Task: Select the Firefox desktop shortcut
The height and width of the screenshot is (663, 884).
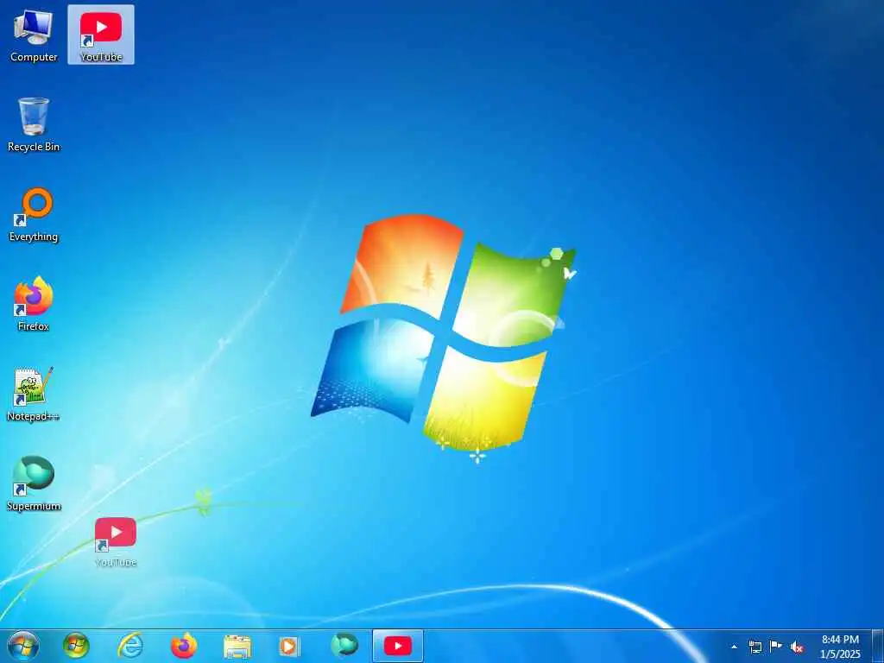Action: tap(34, 305)
